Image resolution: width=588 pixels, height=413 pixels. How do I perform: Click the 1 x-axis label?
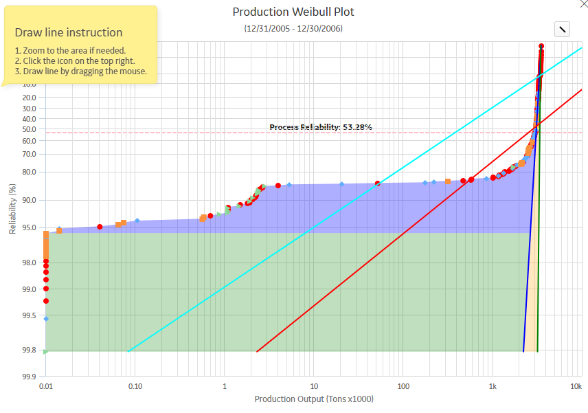point(225,386)
